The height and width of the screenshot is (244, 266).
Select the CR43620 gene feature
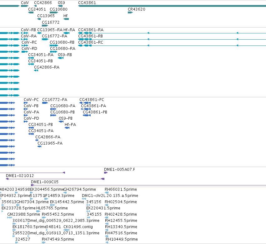130,12
